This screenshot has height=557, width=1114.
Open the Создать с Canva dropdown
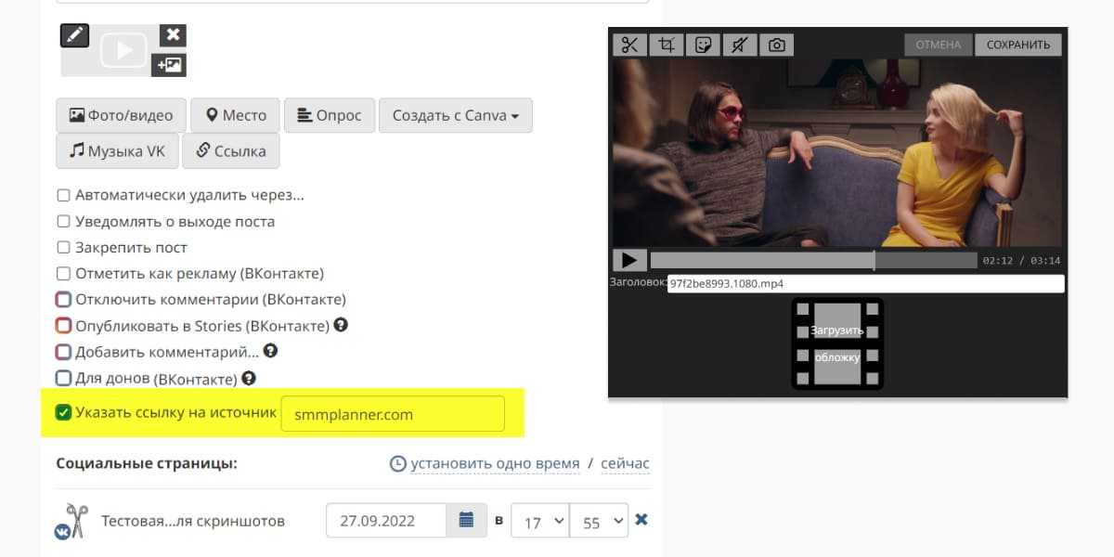(x=455, y=116)
